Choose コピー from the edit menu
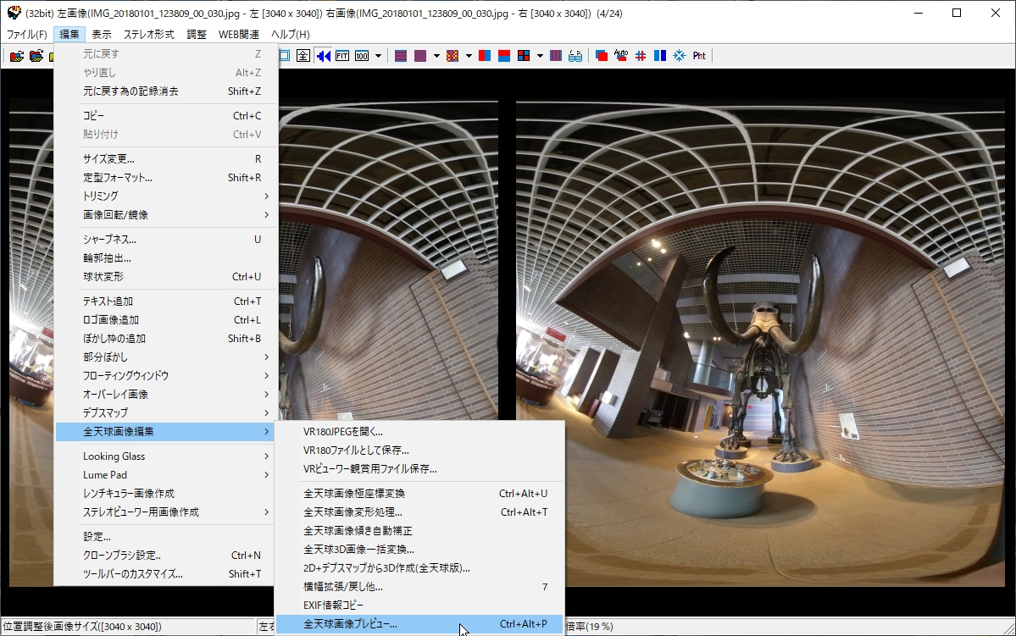The image size is (1016, 636). [x=167, y=116]
